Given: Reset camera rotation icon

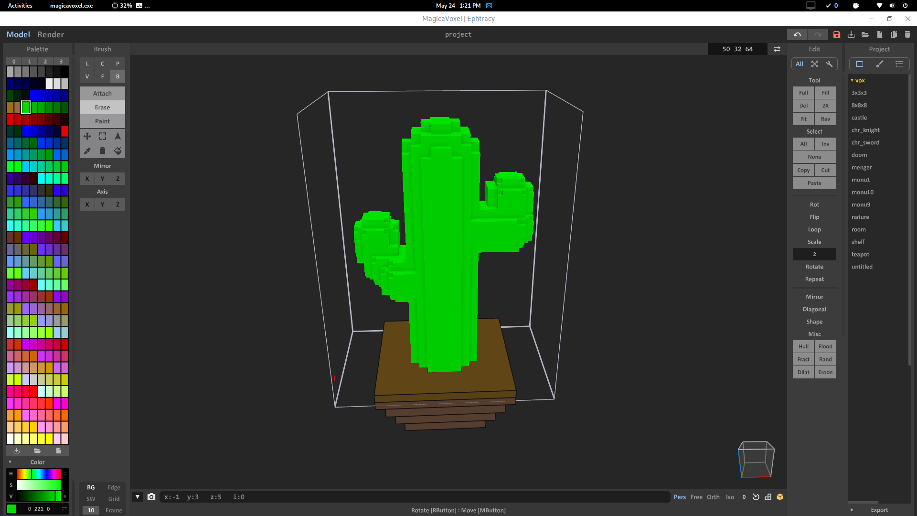Looking at the screenshot, I should (756, 497).
